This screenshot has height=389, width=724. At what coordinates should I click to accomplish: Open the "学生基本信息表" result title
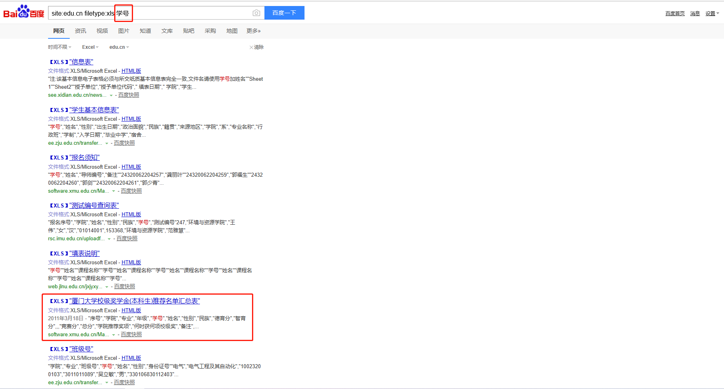pyautogui.click(x=94, y=110)
